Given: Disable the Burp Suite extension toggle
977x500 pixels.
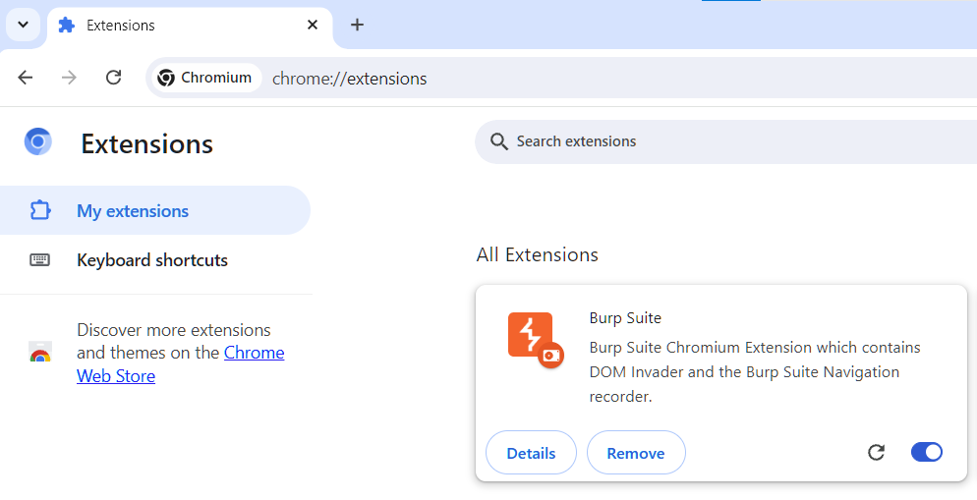Looking at the screenshot, I should 927,452.
